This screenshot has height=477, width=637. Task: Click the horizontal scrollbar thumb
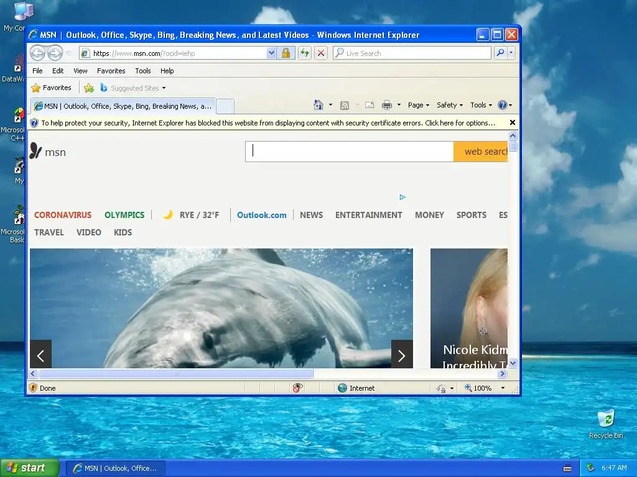(175, 373)
